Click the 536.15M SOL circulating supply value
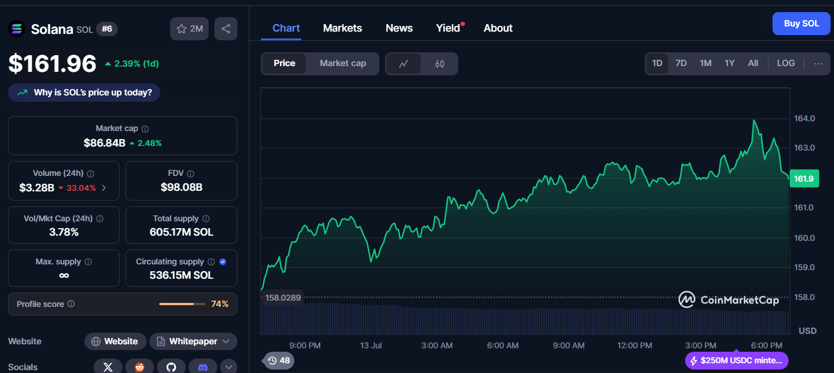Screen dimensions: 834x373 [x=181, y=275]
